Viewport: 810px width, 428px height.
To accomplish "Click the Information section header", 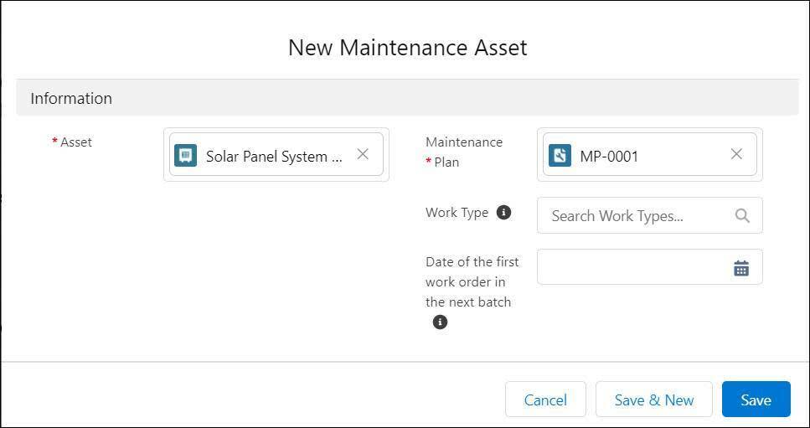I will tap(71, 98).
